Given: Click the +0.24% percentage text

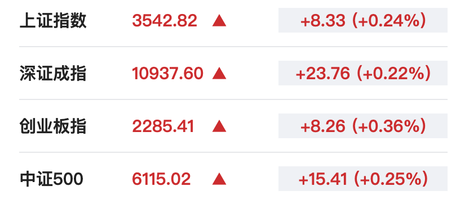Looking at the screenshot, I should click(389, 21).
